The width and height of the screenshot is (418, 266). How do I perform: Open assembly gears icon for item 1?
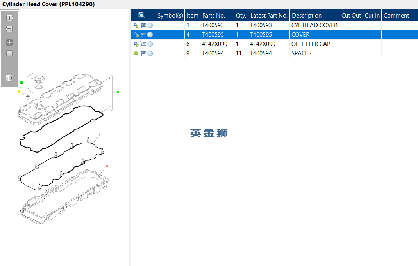pyautogui.click(x=136, y=26)
